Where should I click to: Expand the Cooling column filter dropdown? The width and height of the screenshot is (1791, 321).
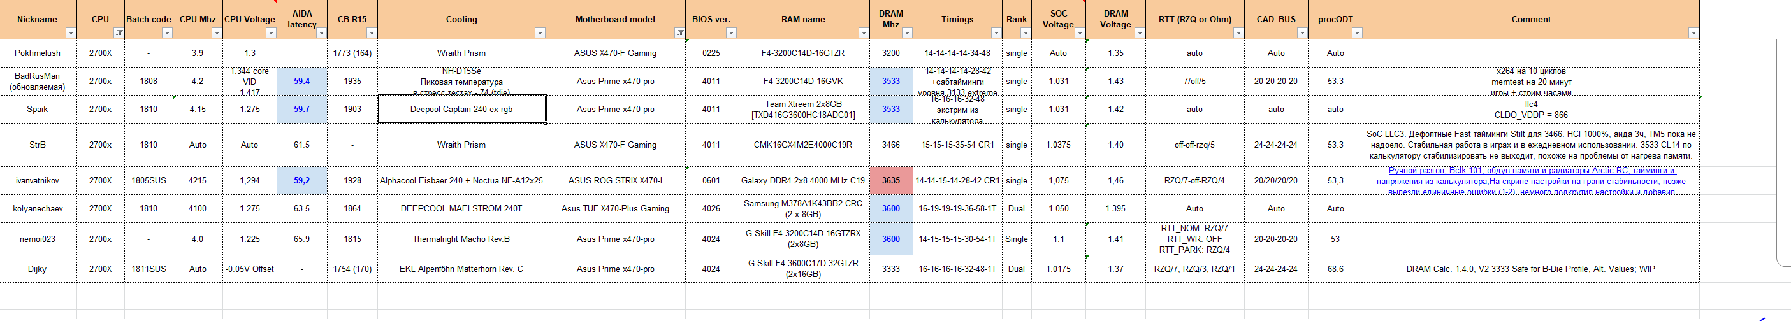539,32
